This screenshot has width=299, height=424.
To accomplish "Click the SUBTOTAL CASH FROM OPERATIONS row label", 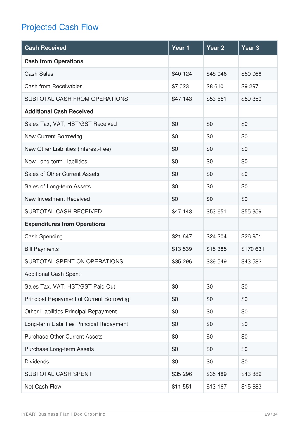I will tap(76, 99).
